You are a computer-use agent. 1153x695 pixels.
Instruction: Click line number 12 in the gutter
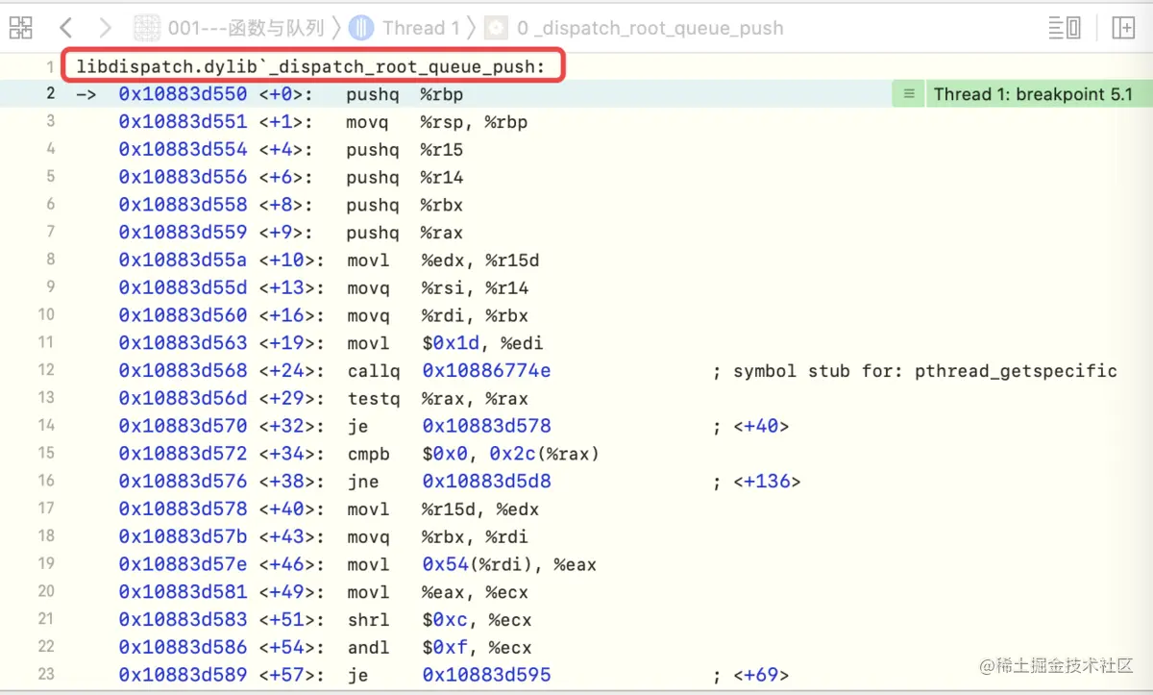[46, 370]
